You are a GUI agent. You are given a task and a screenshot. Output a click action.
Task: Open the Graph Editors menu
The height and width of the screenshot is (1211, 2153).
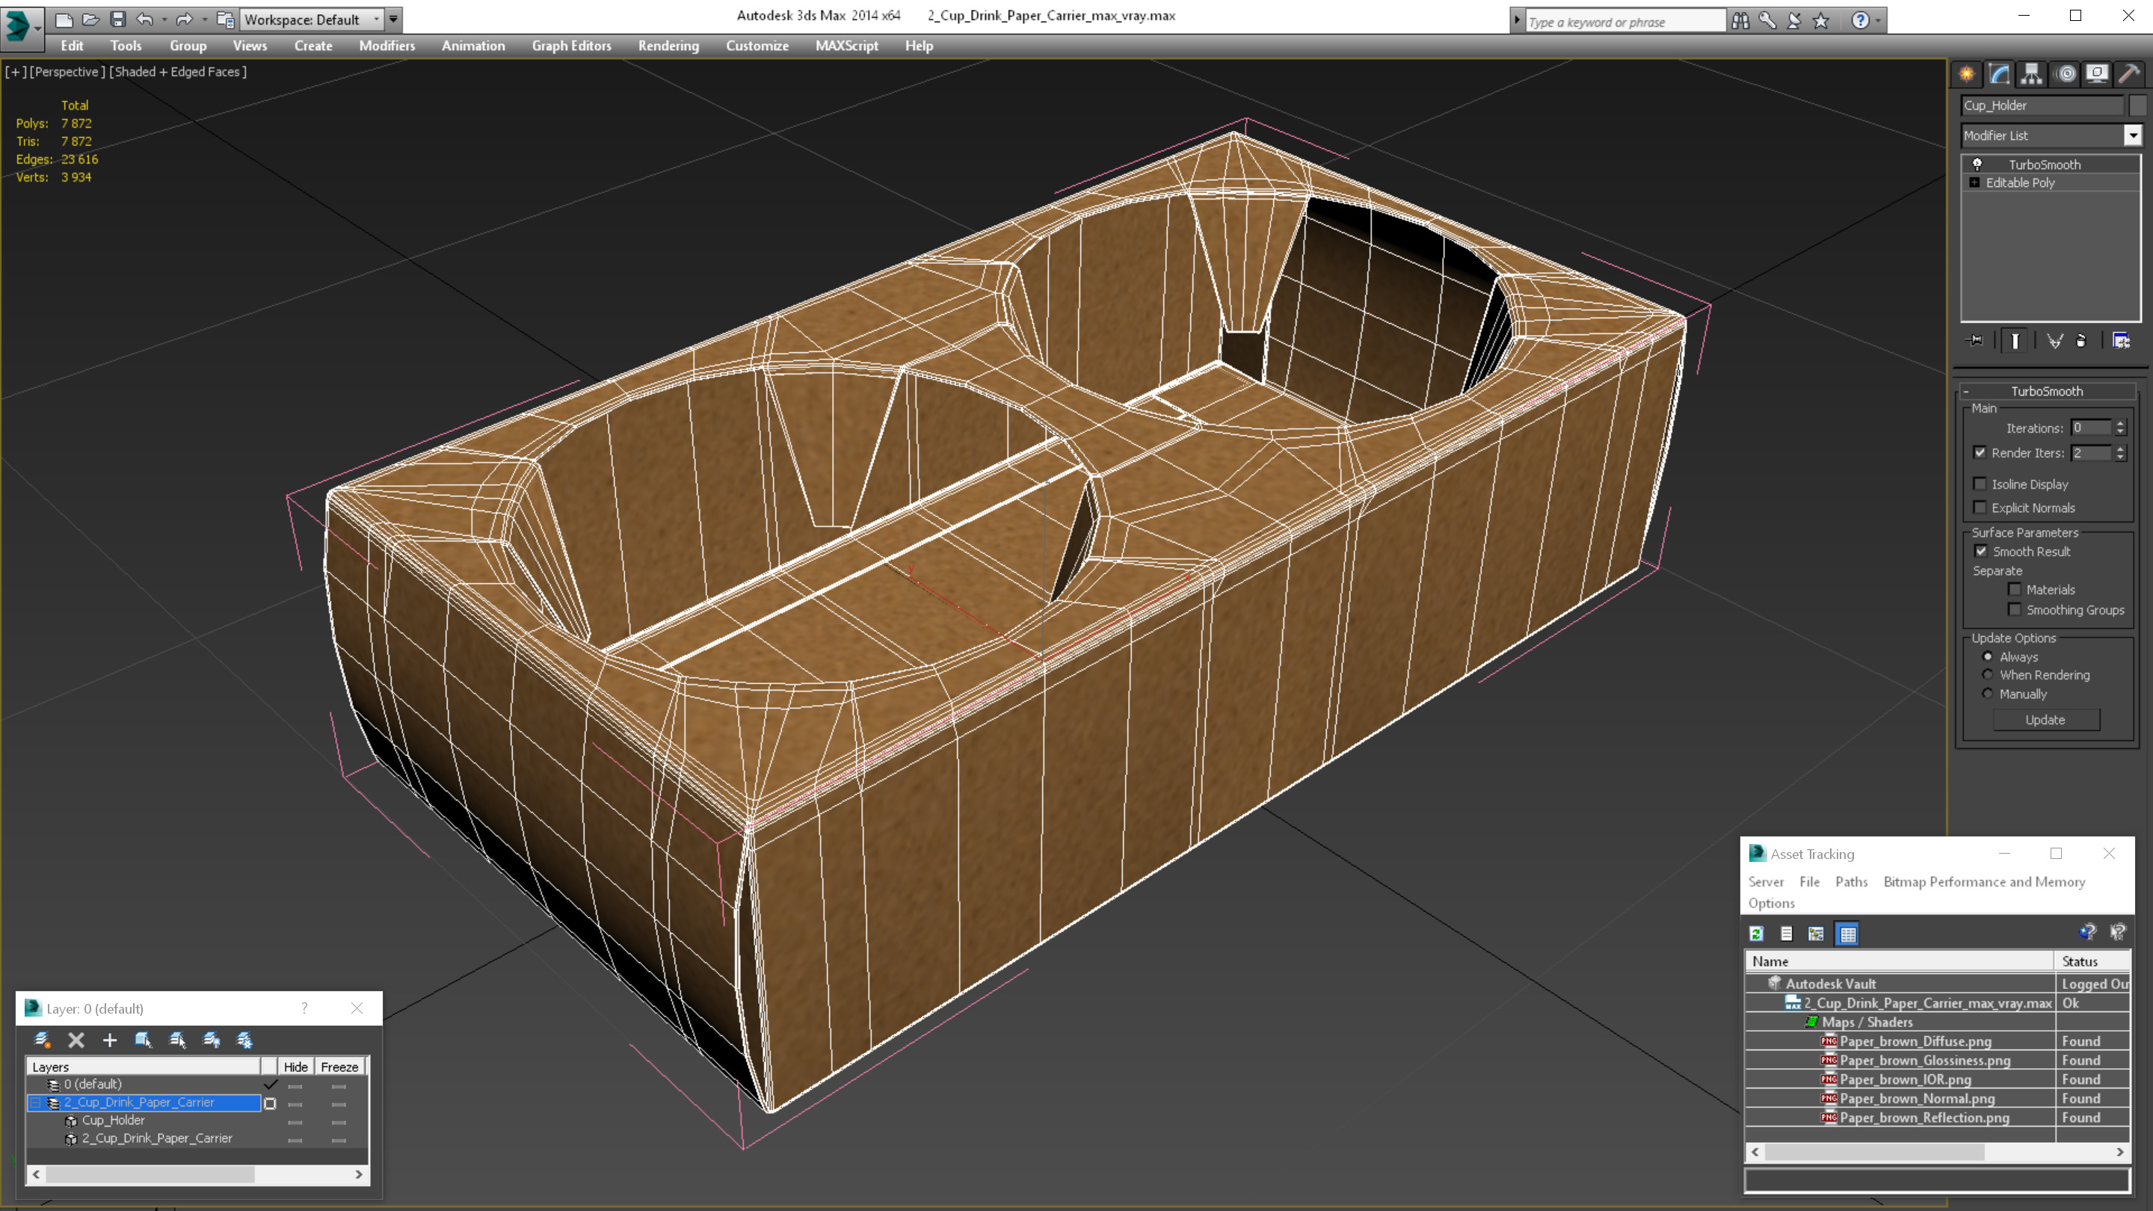pos(572,46)
